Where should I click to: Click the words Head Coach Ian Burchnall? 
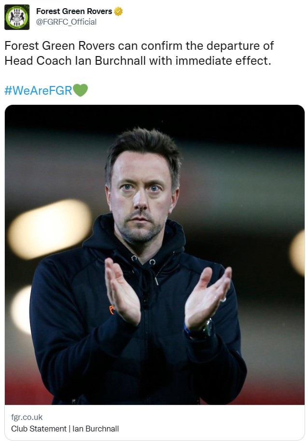coord(75,61)
